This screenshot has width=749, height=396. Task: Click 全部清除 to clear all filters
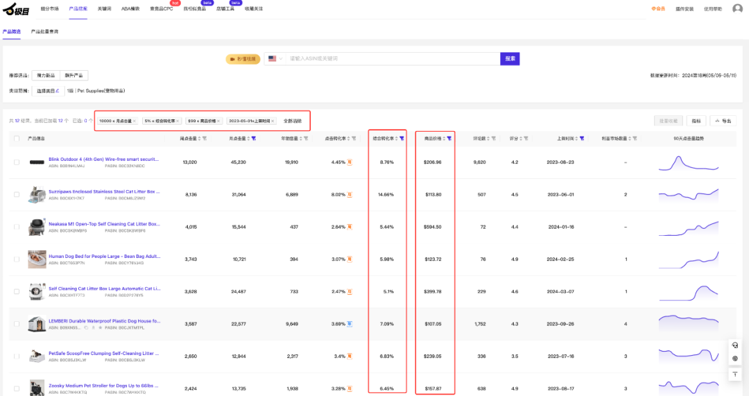[292, 121]
